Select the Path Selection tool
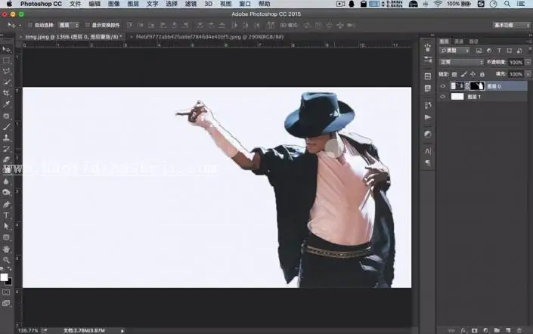 6,226
